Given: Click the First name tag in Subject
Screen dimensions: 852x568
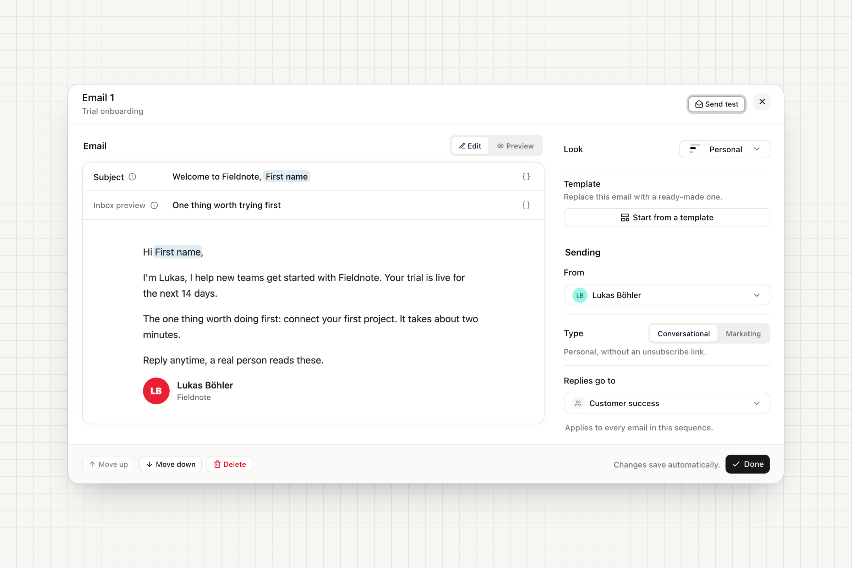Looking at the screenshot, I should [x=286, y=176].
